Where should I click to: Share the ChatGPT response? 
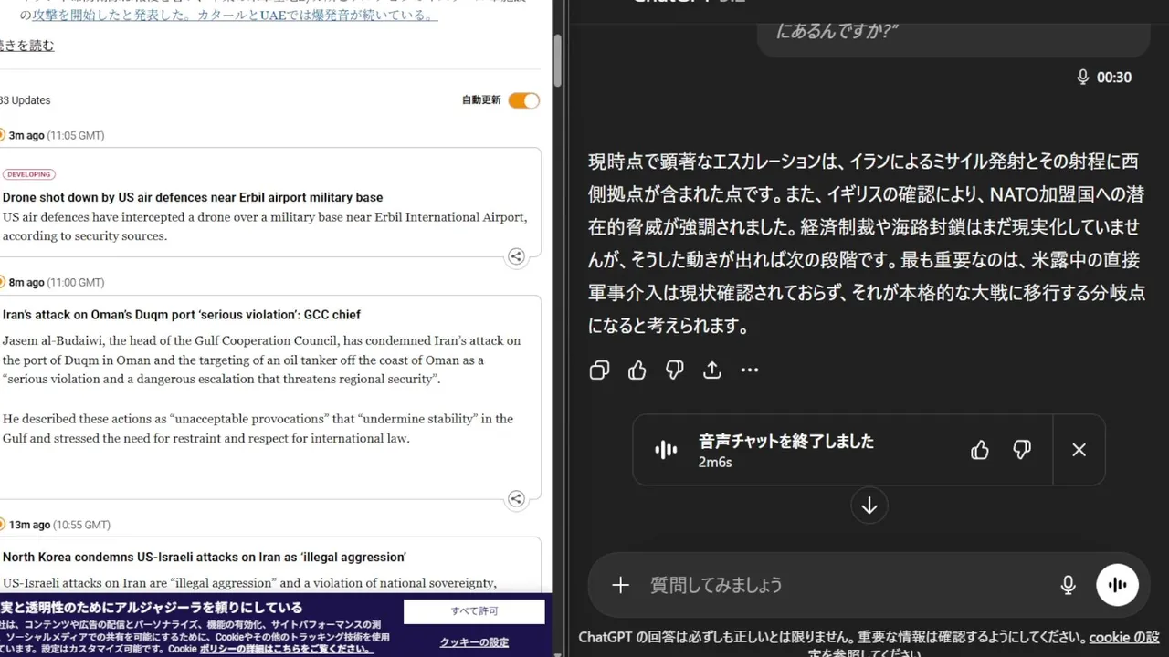click(712, 370)
